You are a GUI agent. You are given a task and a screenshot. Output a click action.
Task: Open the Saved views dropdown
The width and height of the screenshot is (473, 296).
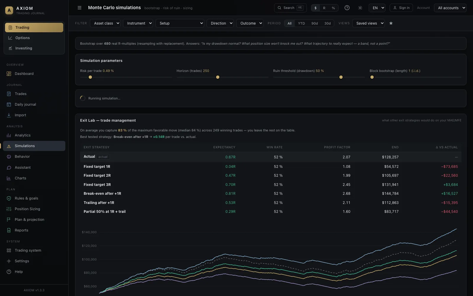pos(368,23)
